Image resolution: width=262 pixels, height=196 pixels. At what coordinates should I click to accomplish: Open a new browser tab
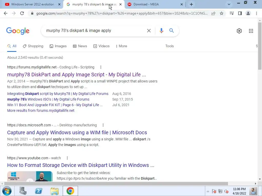[x=191, y=4]
